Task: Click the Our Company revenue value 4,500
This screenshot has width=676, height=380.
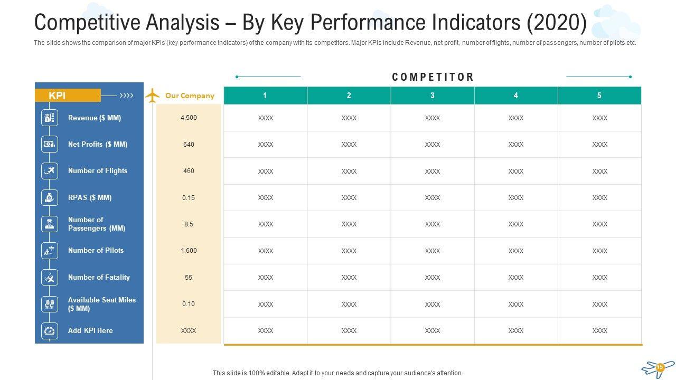Action: [x=189, y=118]
